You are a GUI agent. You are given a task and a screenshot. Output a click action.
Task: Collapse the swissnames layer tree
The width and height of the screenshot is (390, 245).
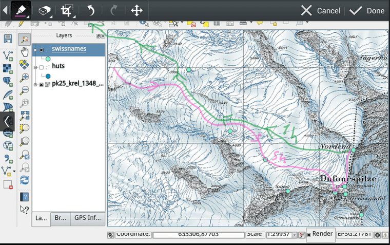point(35,50)
